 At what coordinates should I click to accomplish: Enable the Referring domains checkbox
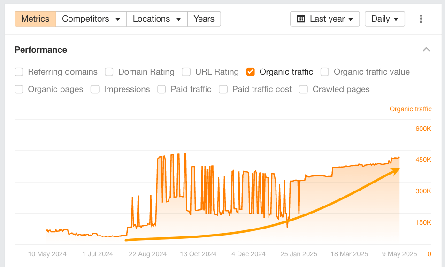(x=19, y=72)
